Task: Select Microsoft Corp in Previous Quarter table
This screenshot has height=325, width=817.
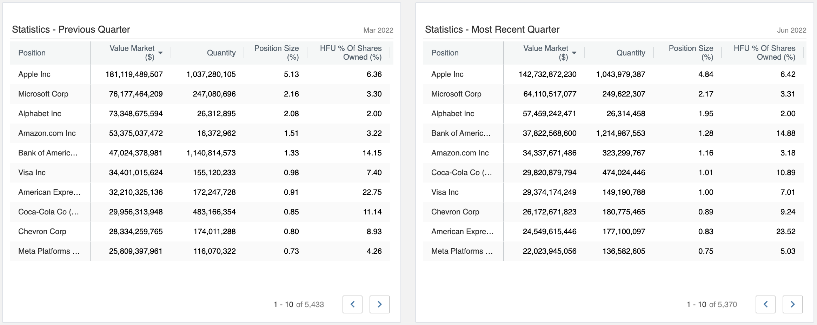Action: [43, 94]
